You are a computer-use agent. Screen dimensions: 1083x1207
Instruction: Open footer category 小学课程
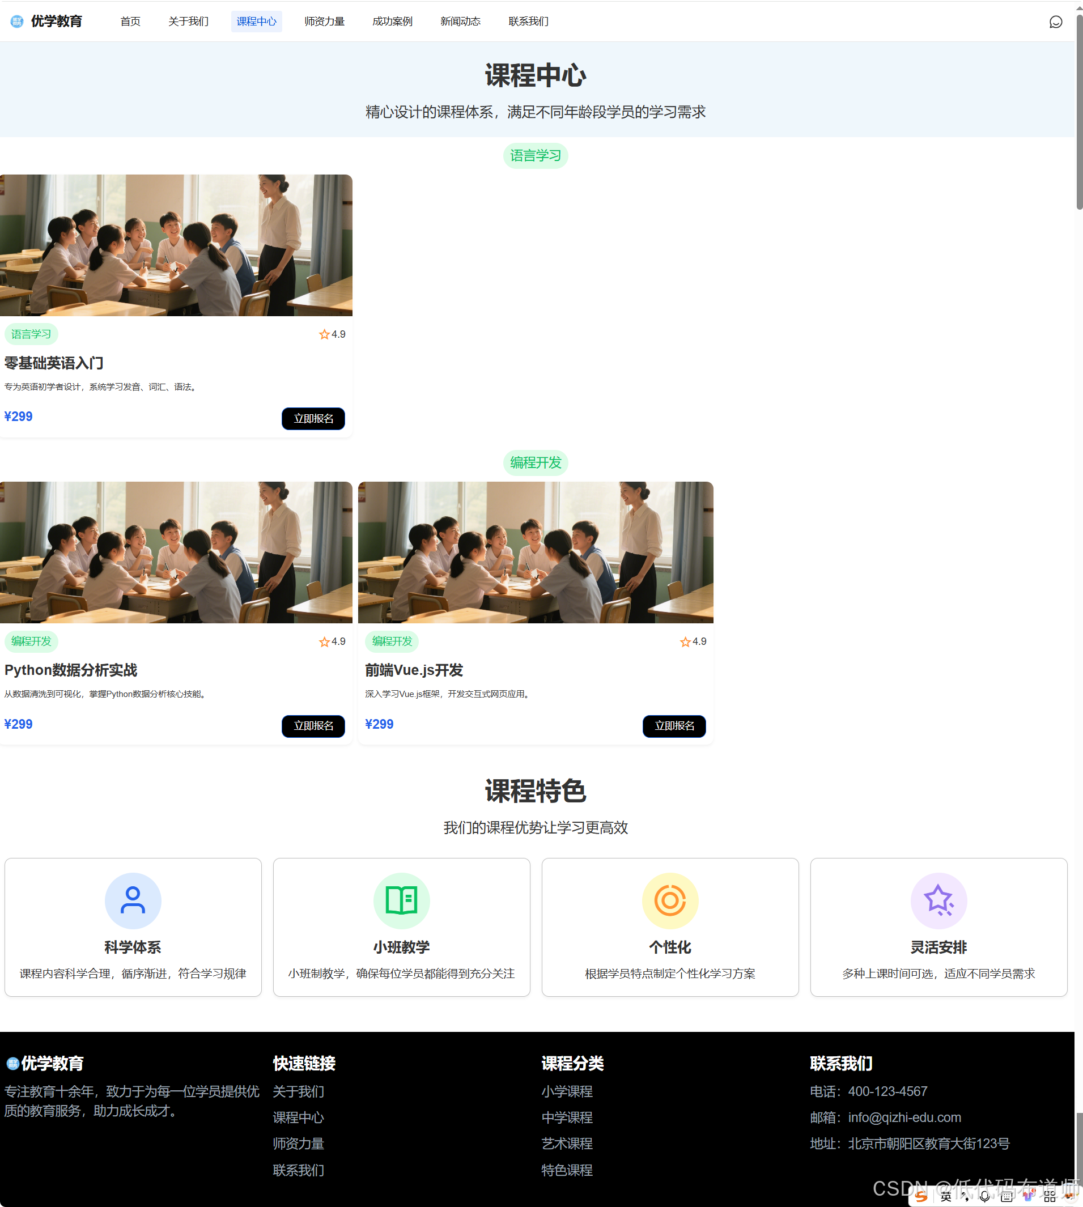click(x=567, y=1091)
